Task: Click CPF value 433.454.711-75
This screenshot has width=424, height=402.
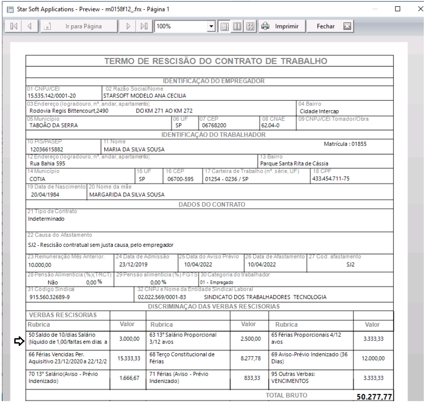Action: (331, 179)
